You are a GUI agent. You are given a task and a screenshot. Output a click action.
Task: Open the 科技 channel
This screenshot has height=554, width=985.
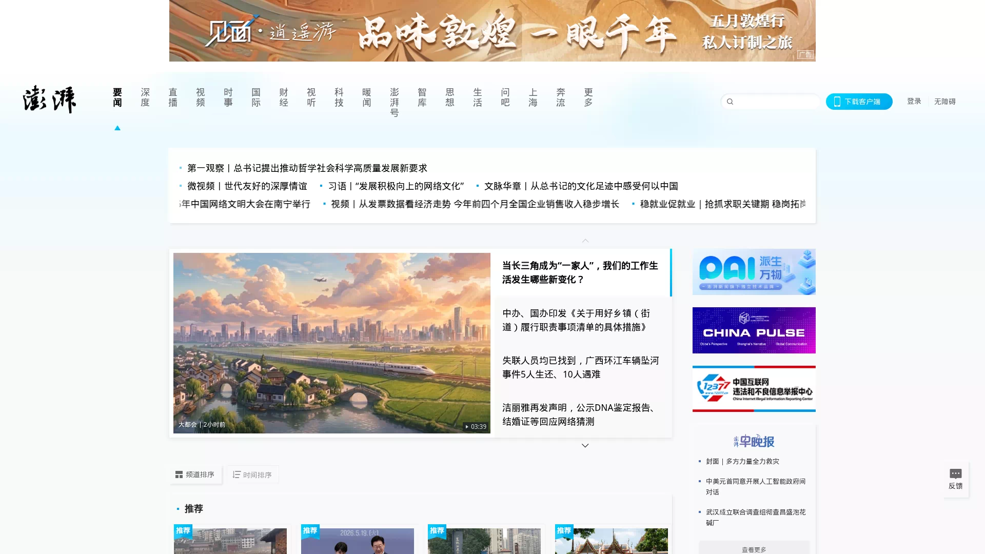(339, 97)
